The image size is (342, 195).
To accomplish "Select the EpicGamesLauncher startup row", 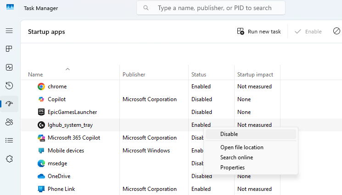I will tap(72, 112).
